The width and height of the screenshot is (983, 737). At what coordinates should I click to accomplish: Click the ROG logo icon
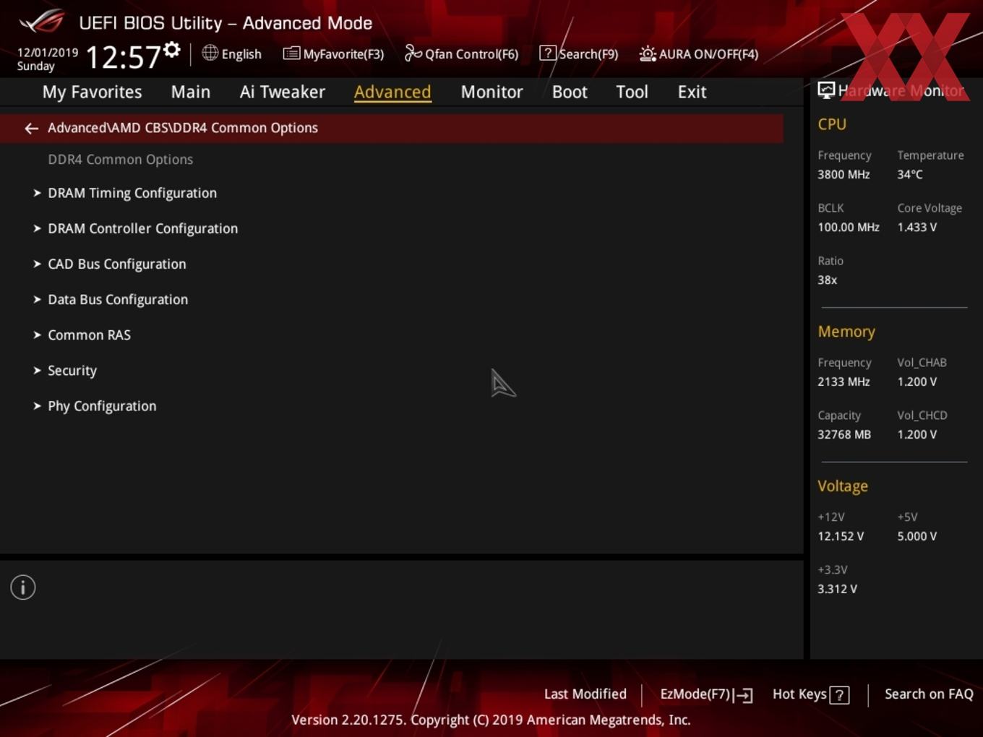pyautogui.click(x=43, y=22)
